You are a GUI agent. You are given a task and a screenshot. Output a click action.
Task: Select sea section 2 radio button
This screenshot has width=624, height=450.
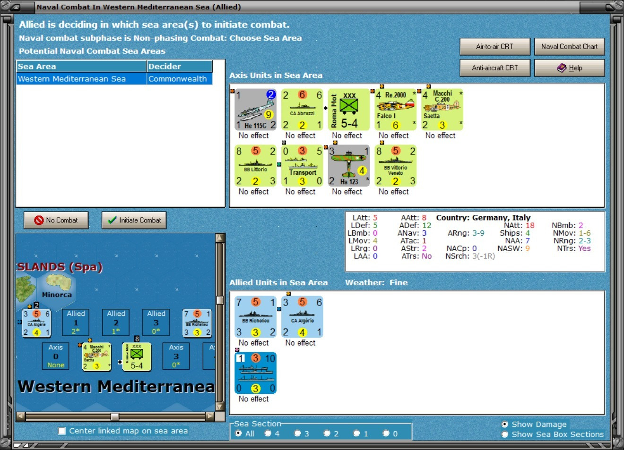pyautogui.click(x=327, y=433)
